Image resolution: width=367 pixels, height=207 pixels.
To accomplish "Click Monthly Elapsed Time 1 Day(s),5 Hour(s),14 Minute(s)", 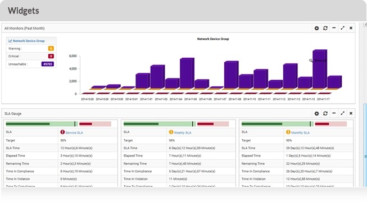I will [308, 156].
